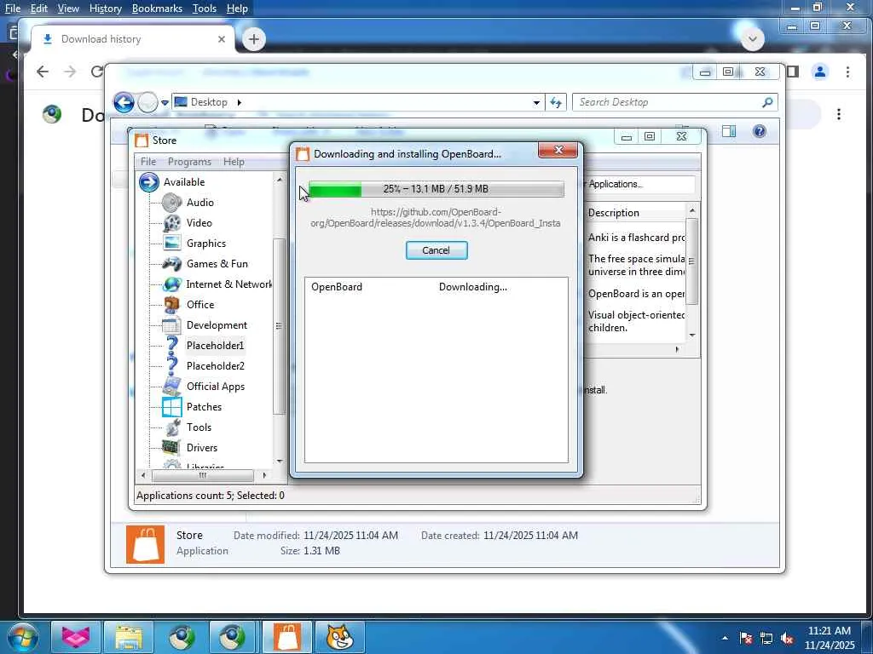Click the browser back arrow
The width and height of the screenshot is (873, 654).
coord(43,72)
